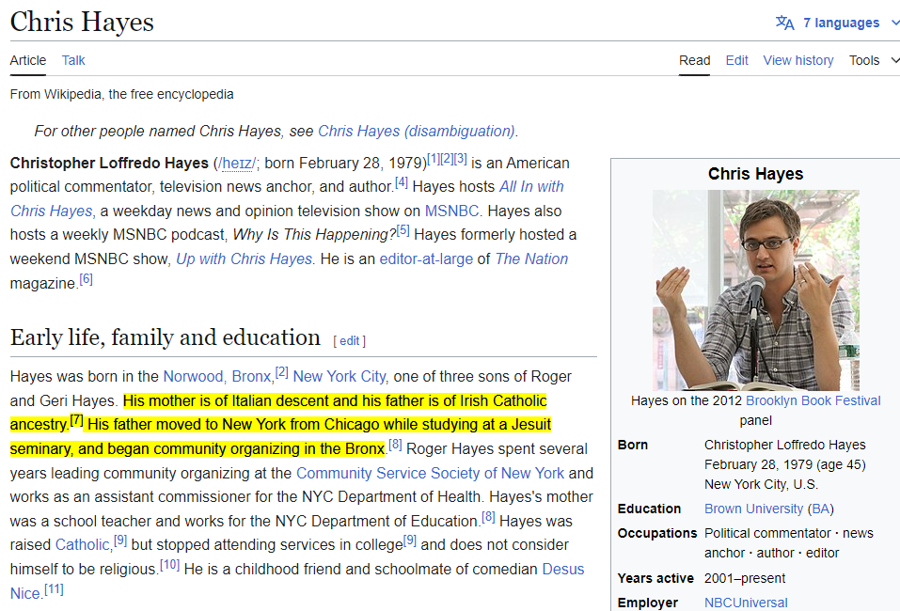Jump to citation [5] after Why Is This Happening?
This screenshot has height=611, width=900.
403,230
